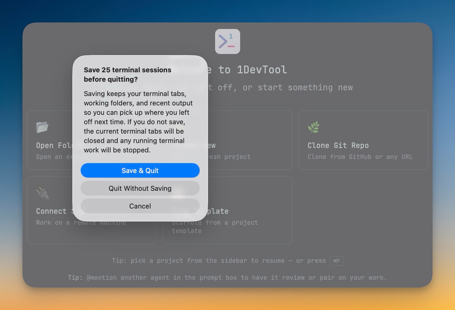Click the 'Work on a remote machine' description
Screen dimensions: 455x310
tap(81, 223)
